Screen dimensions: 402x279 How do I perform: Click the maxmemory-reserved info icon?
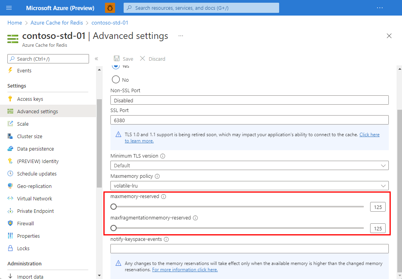164,197
